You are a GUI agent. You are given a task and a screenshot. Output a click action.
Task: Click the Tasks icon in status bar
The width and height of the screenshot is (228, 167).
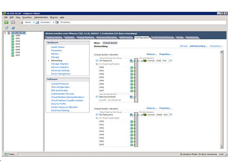click(x=6, y=154)
